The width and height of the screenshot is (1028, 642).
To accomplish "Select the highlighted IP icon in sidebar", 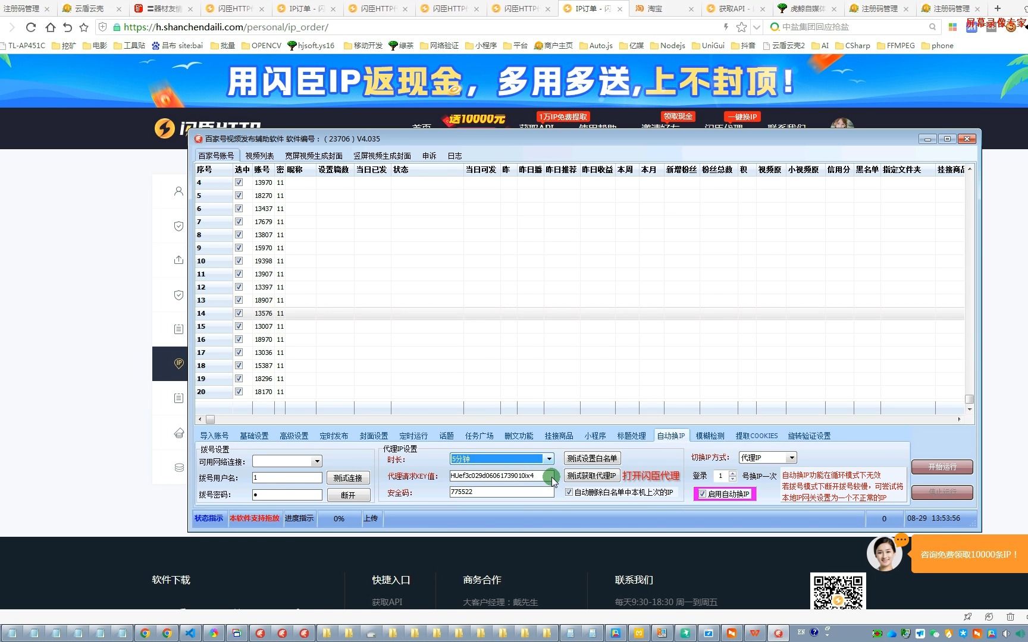I will click(x=178, y=363).
